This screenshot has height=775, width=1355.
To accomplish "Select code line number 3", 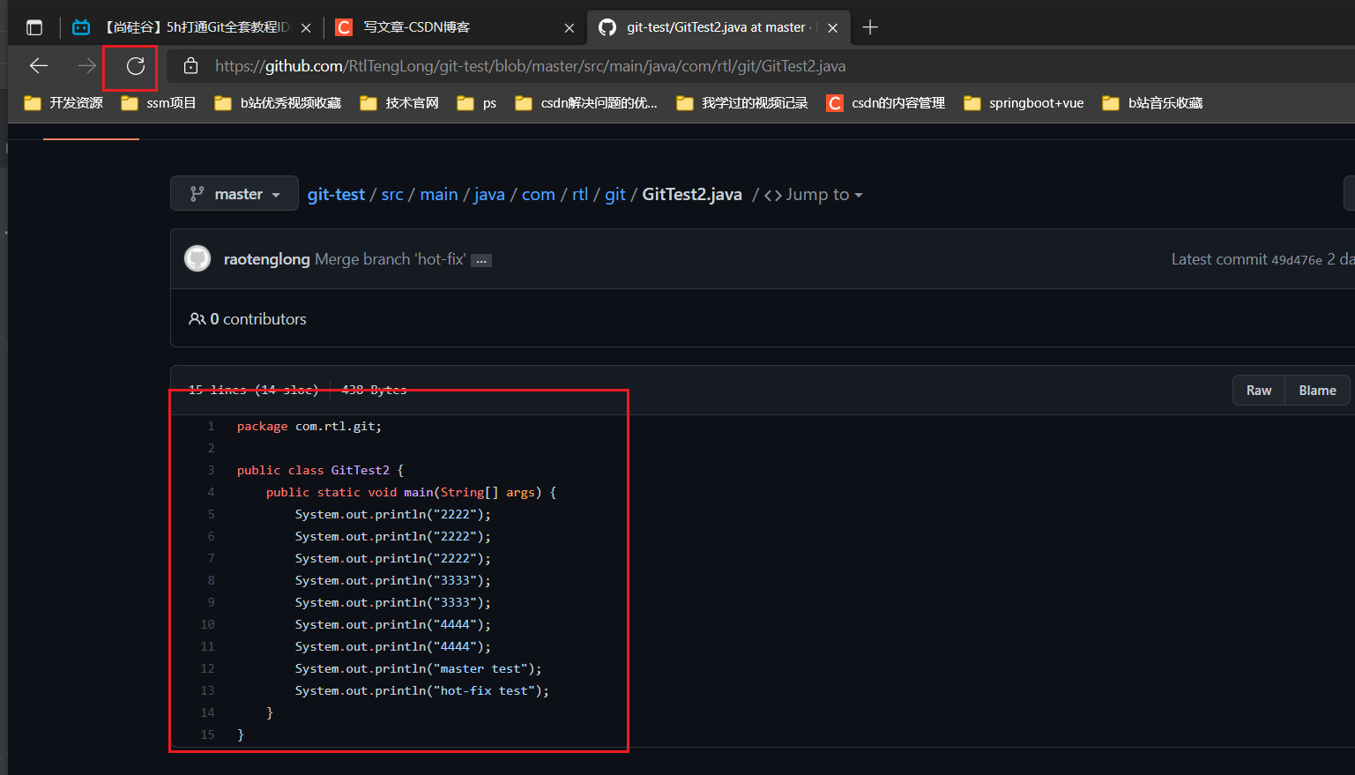I will pos(211,470).
